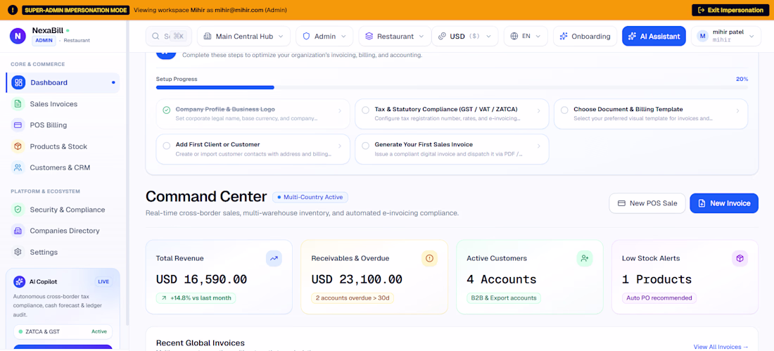This screenshot has width=774, height=351.
Task: Click the Dashboard grid icon in sidebar
Action: pyautogui.click(x=18, y=82)
